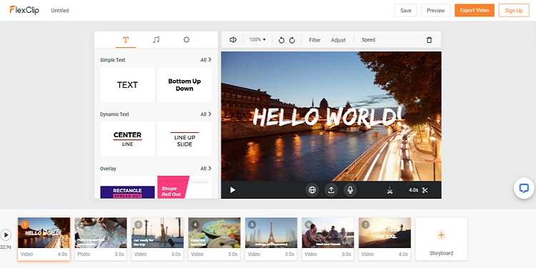536x268 pixels.
Task: Click the Export Video button
Action: 475,10
